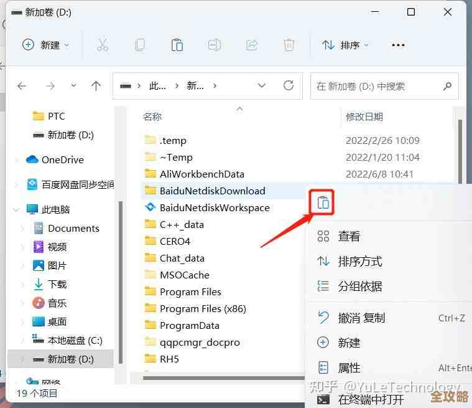Image resolution: width=472 pixels, height=408 pixels.
Task: Select highlighted 新加卷 (D:) under 此电脑
Action: (61, 359)
